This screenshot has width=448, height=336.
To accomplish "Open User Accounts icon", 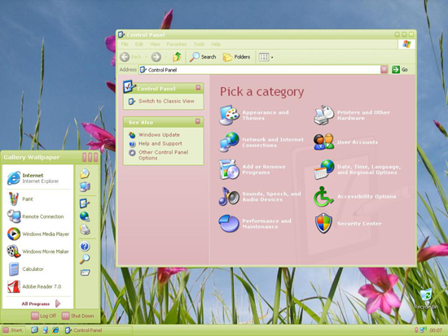I will (323, 142).
